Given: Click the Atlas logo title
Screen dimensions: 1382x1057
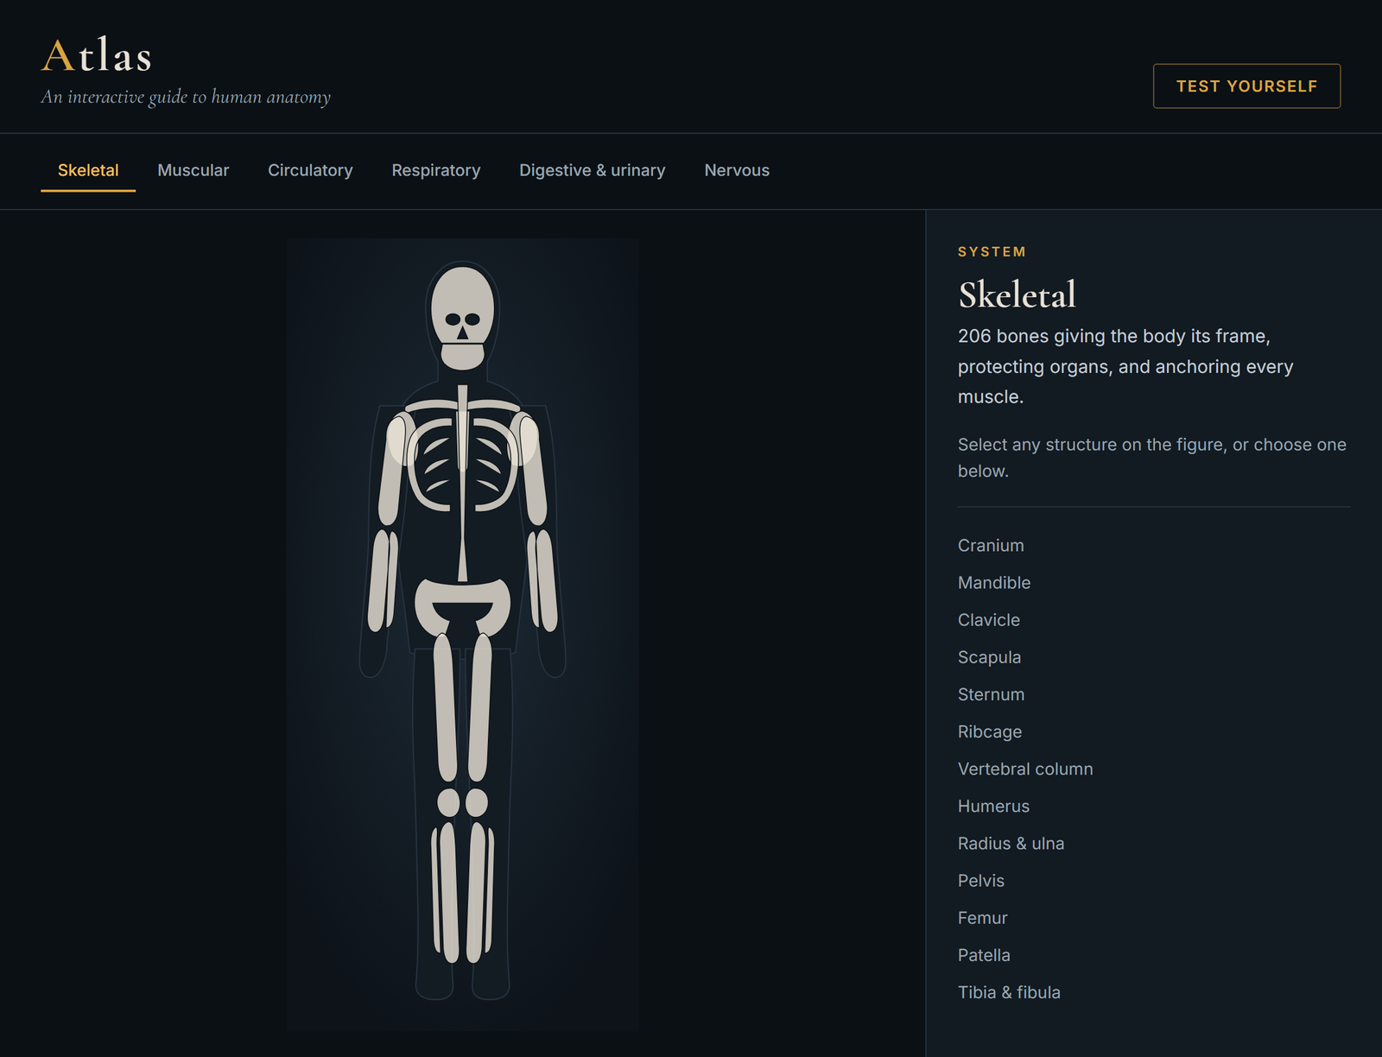Looking at the screenshot, I should [97, 56].
